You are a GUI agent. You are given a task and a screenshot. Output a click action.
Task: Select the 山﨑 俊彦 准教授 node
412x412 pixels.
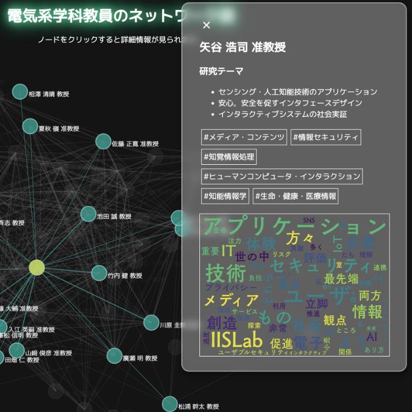tap(17, 350)
